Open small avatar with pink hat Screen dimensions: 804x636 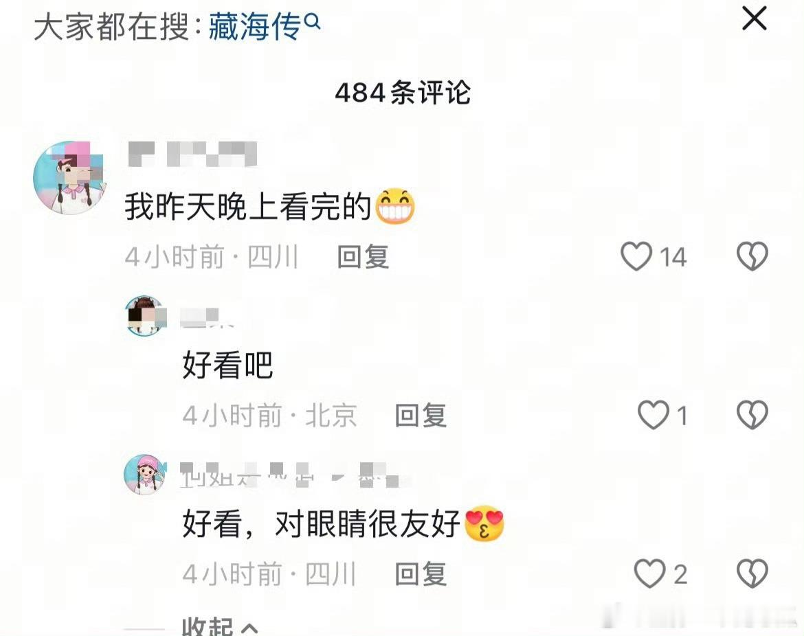pos(146,474)
